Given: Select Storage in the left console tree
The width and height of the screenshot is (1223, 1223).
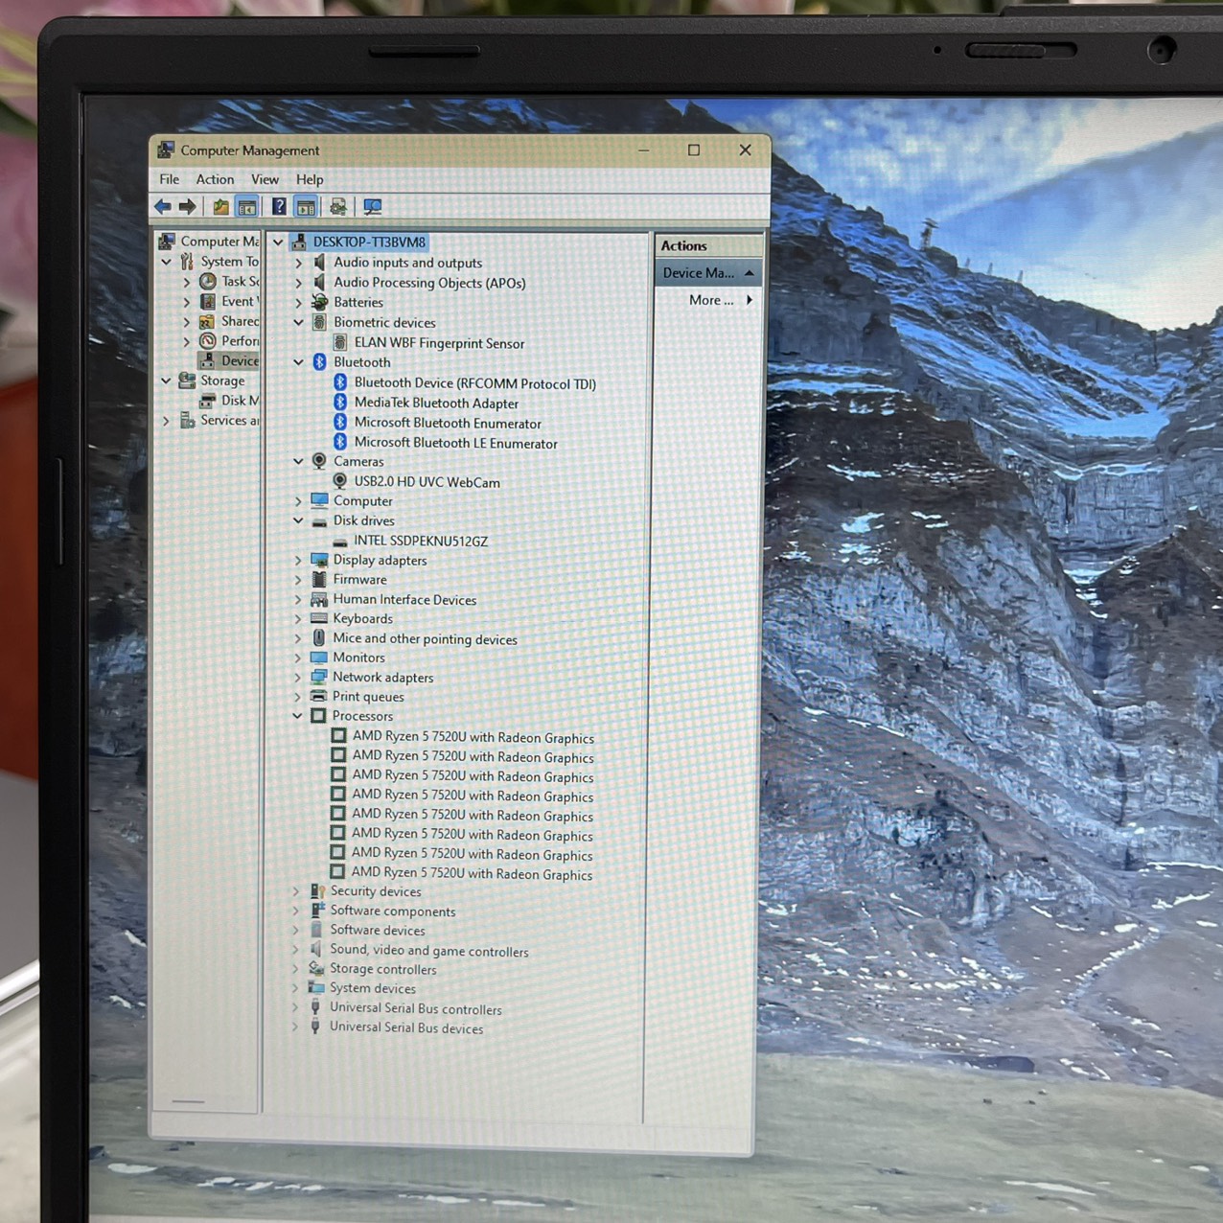Looking at the screenshot, I should (x=222, y=381).
